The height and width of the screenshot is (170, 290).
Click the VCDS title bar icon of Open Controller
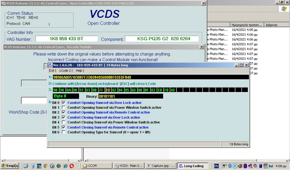tap(3, 3)
